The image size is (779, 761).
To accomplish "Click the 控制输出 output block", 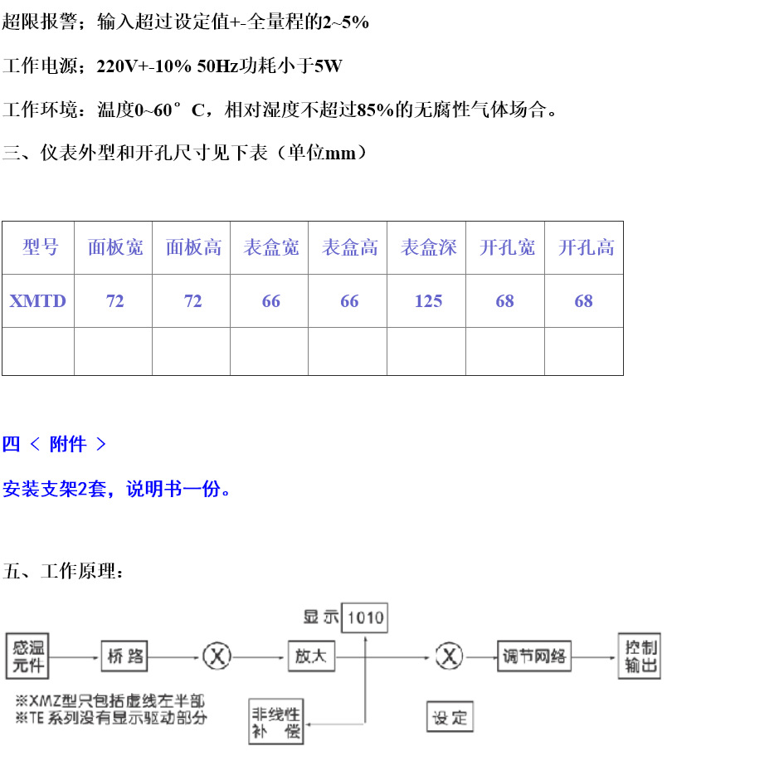I will point(639,656).
